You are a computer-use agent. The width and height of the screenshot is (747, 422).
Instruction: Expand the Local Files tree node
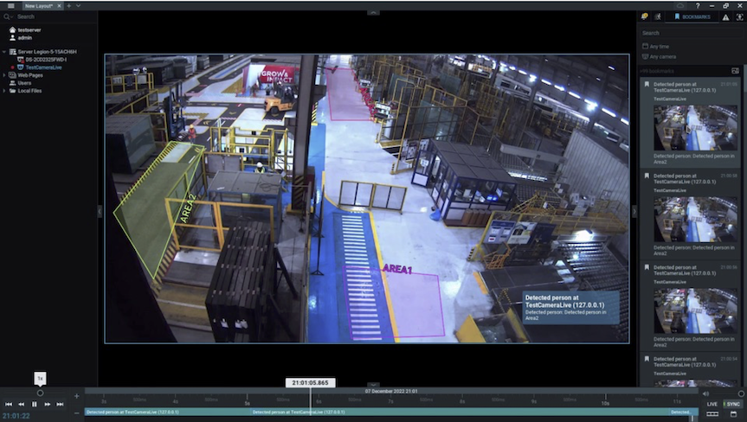click(x=4, y=91)
